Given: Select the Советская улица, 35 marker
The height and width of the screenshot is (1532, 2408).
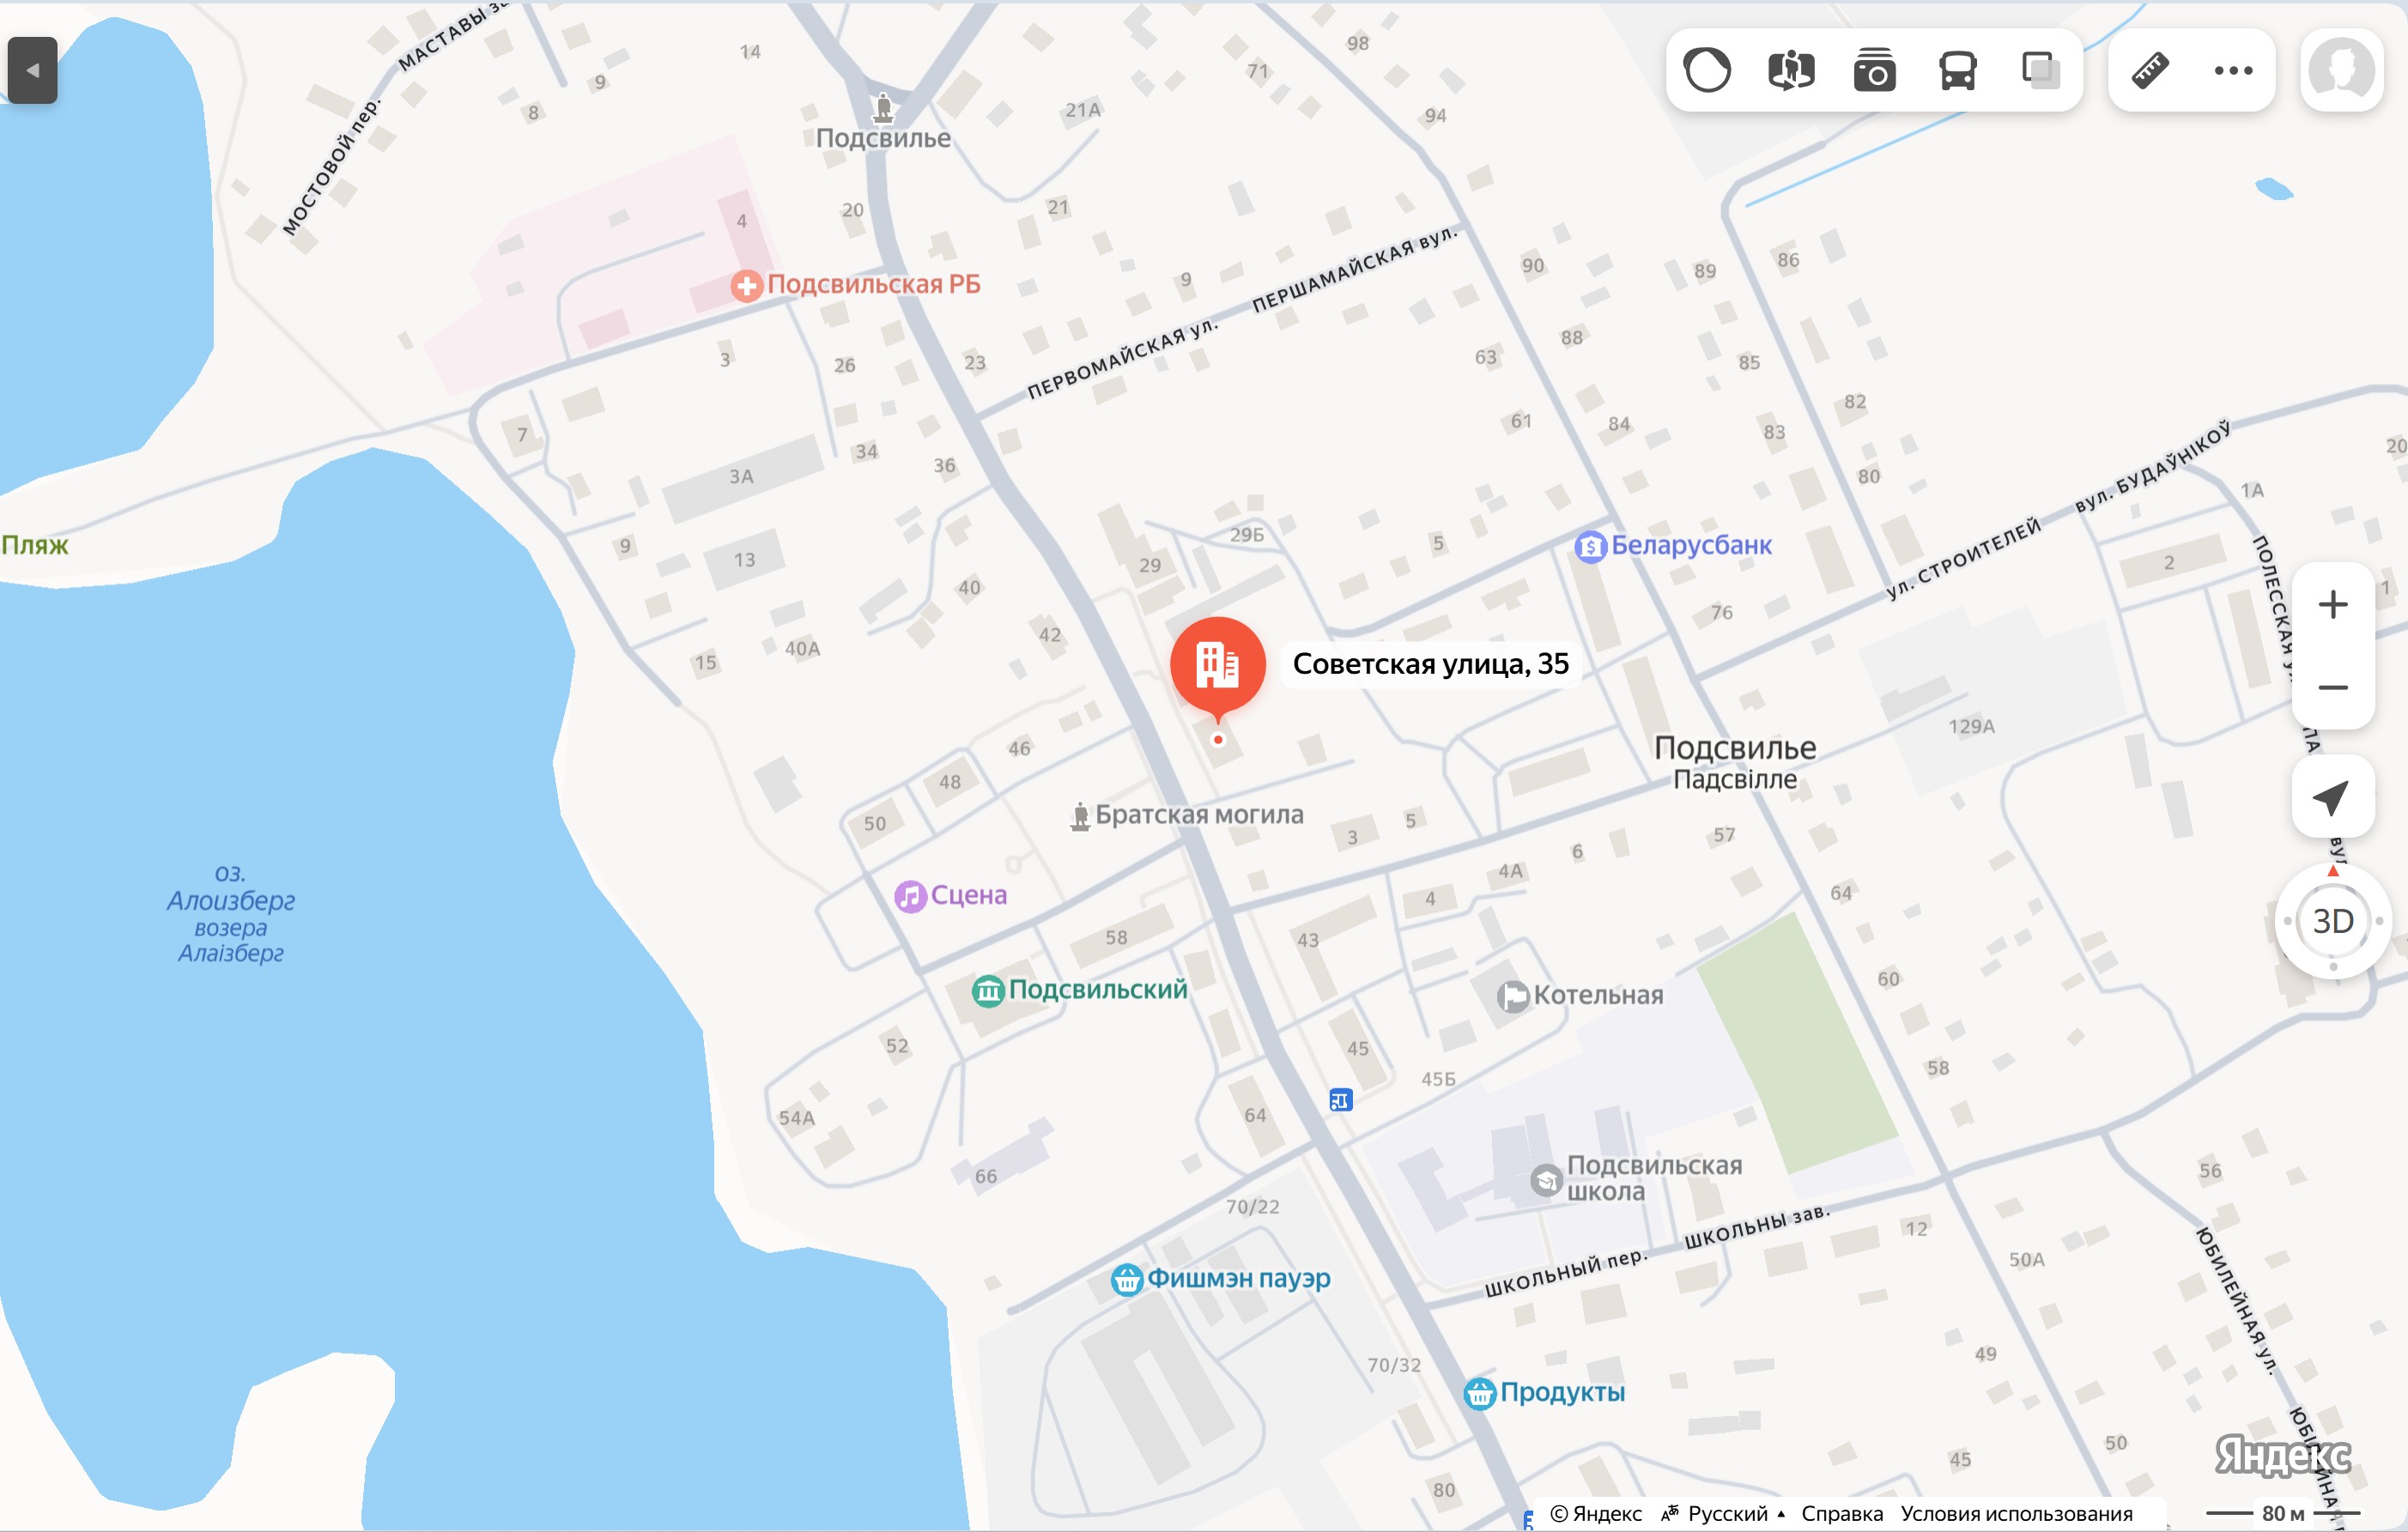Looking at the screenshot, I should coord(1218,665).
